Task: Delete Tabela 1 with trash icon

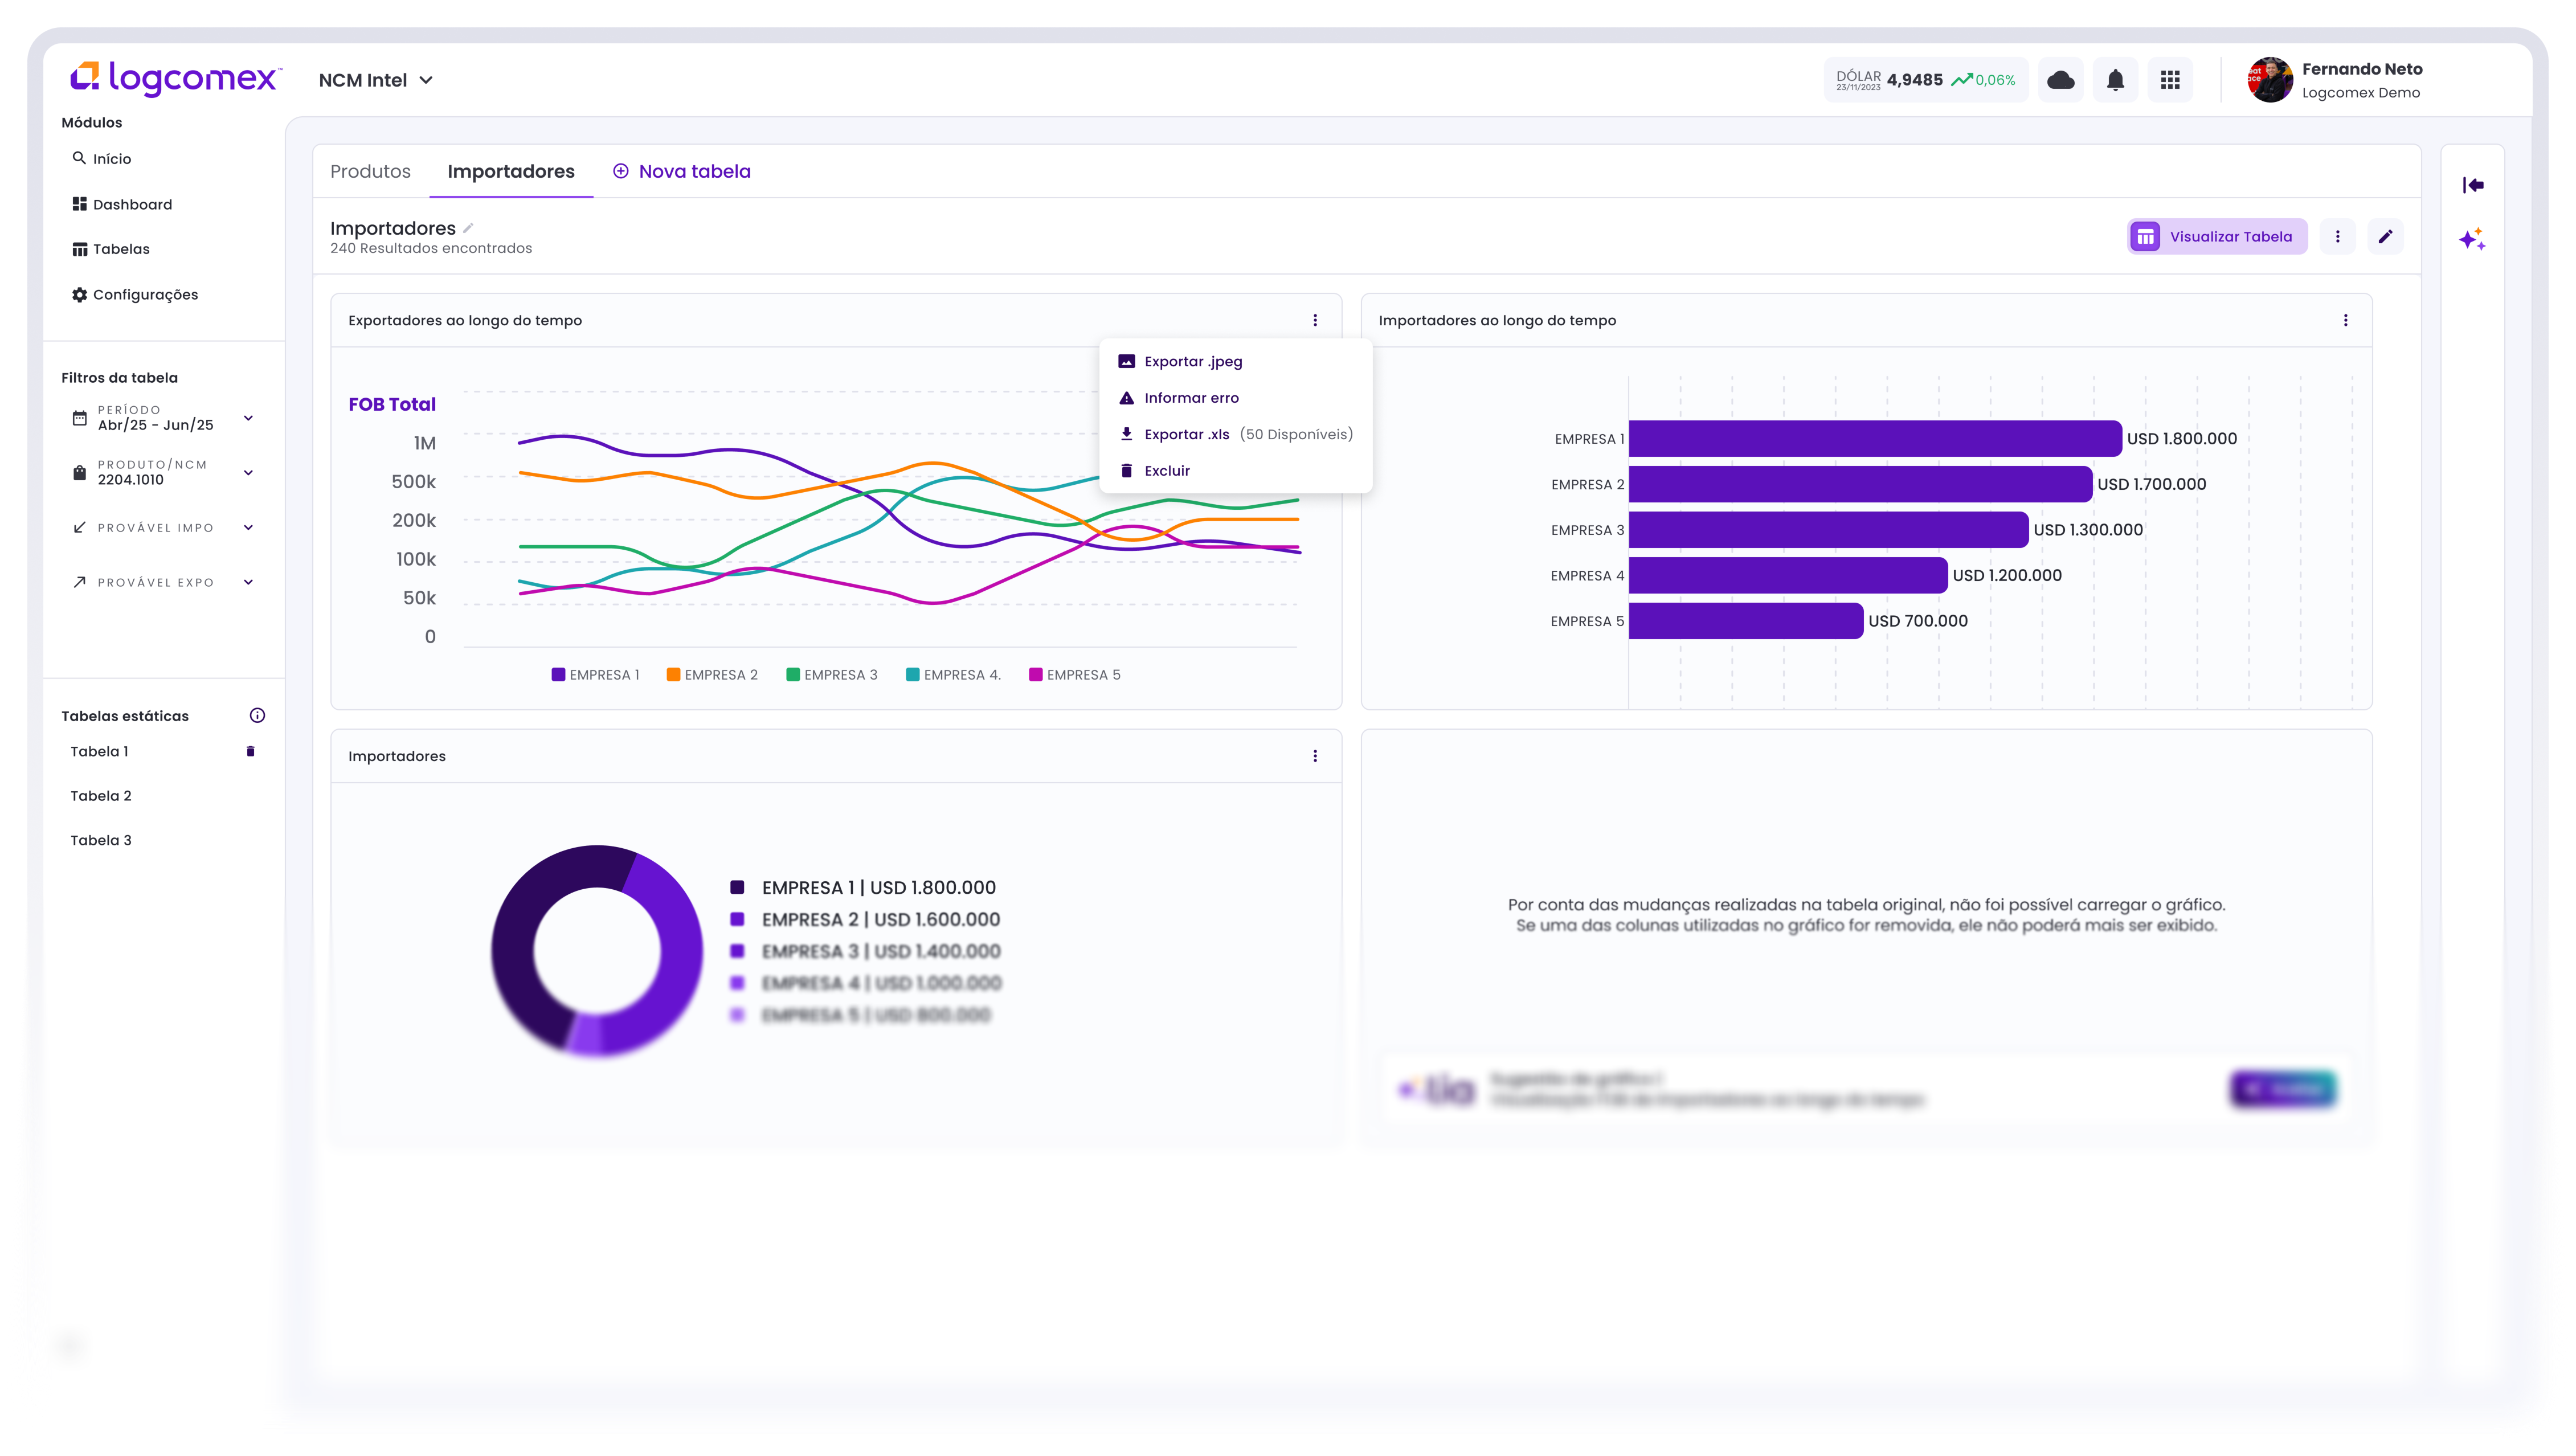Action: (x=250, y=752)
